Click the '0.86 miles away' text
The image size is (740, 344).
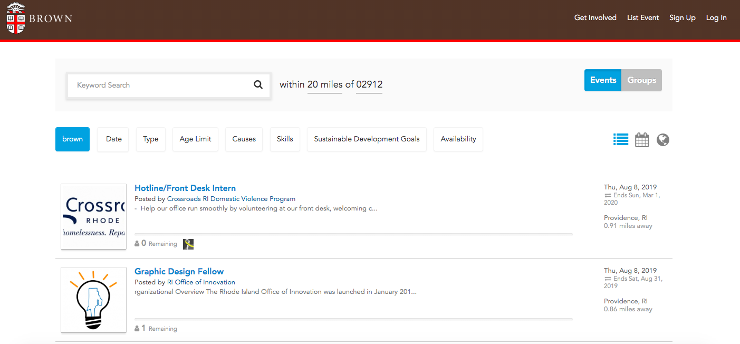(628, 309)
